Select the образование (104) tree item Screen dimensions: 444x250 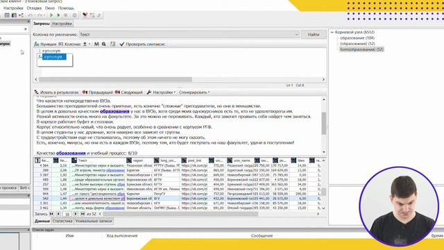tap(357, 38)
